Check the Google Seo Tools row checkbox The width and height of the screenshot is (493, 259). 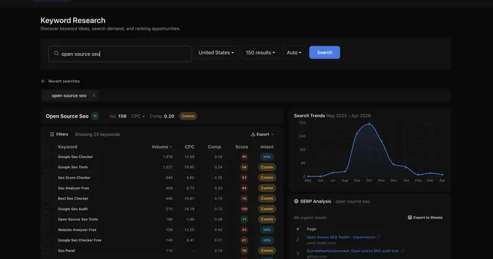(x=46, y=167)
